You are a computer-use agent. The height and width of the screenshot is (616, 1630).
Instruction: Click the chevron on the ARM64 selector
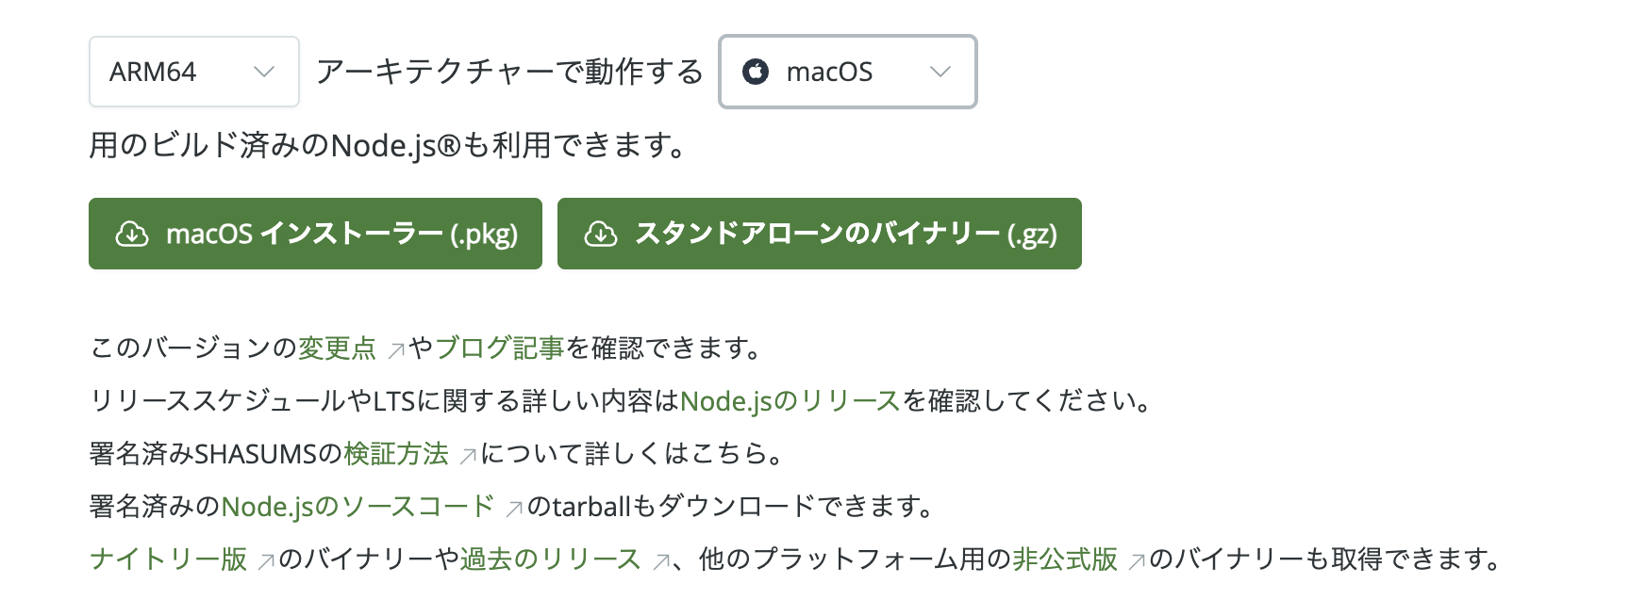(x=265, y=72)
